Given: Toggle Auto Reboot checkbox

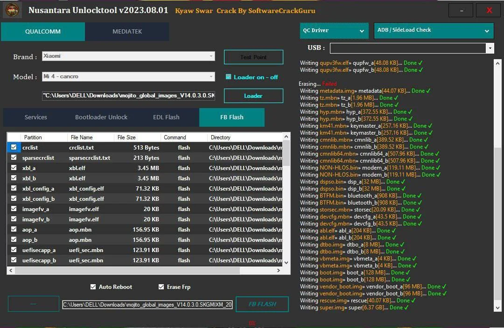Looking at the screenshot, I should (93, 287).
